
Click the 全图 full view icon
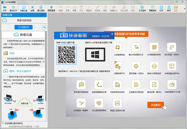click(33, 8)
